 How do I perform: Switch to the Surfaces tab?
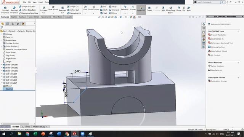coord(23,17)
